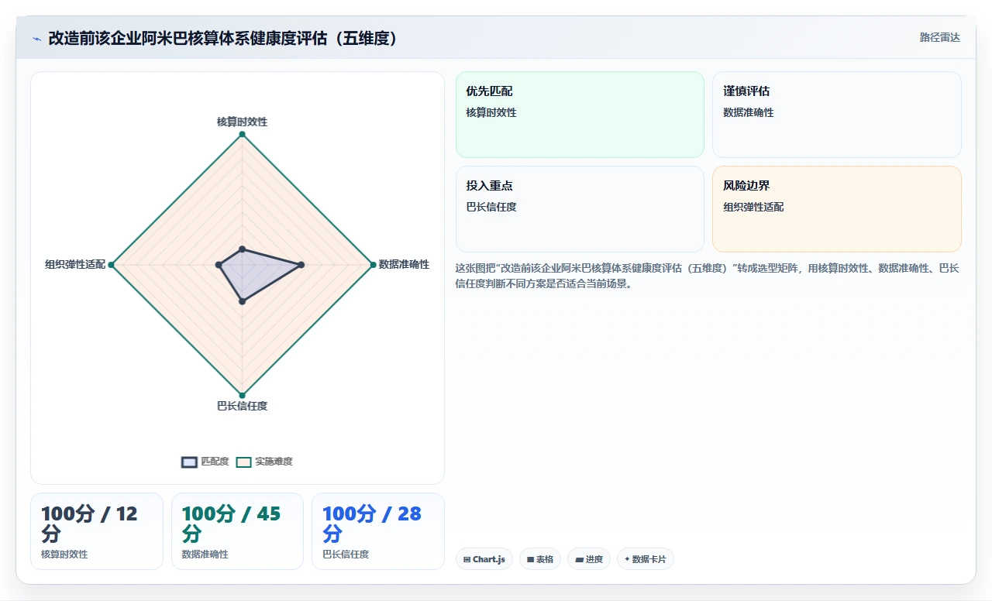Select the 表格 tag chip
Viewport: 992px width, 601px height.
(x=540, y=559)
